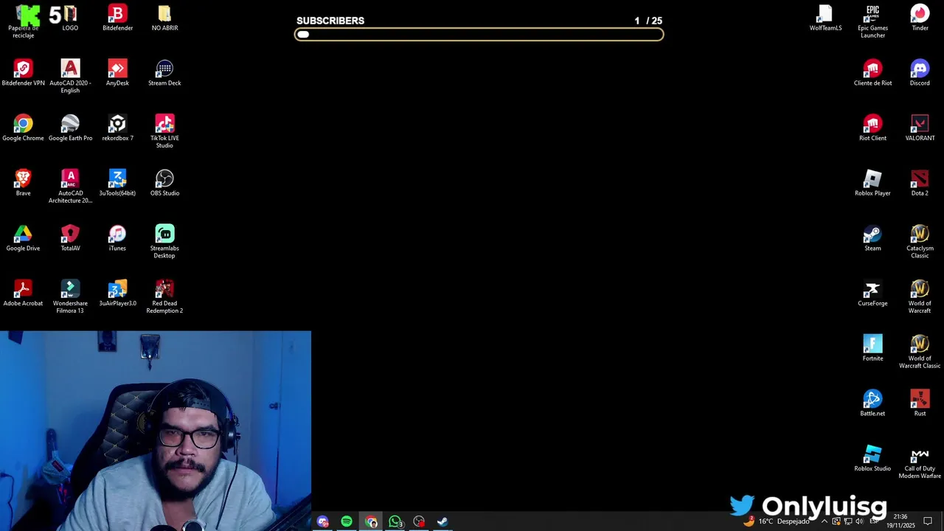This screenshot has height=531, width=944.
Task: Open the notification center icon
Action: [928, 521]
